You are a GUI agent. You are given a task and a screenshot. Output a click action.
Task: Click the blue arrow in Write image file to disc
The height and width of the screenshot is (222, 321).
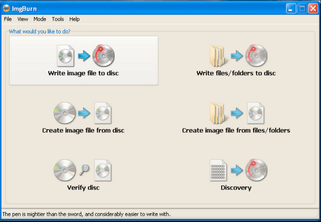pyautogui.click(x=84, y=55)
